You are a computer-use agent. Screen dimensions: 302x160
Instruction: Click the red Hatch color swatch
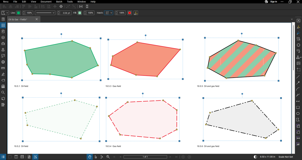coord(130,13)
